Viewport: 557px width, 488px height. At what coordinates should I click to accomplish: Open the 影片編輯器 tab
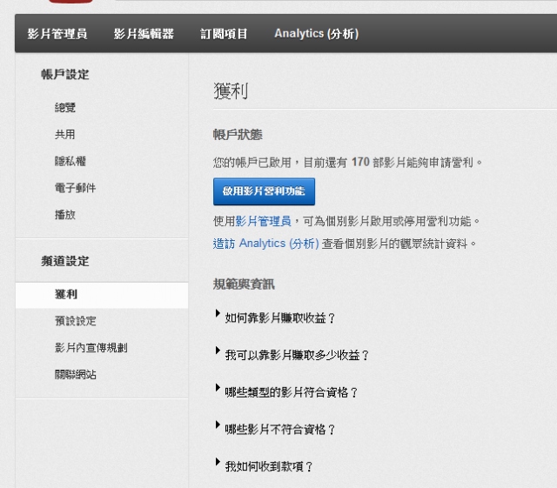pos(144,34)
